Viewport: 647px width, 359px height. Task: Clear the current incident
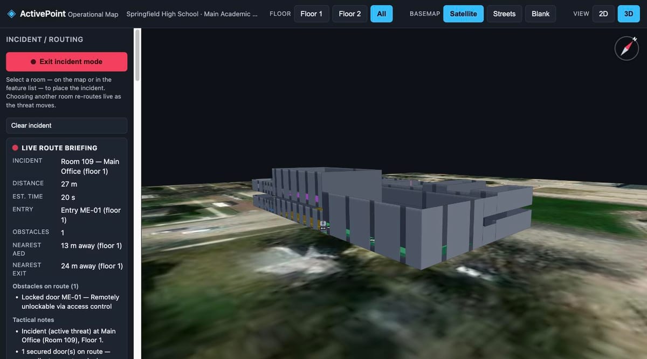tap(67, 126)
